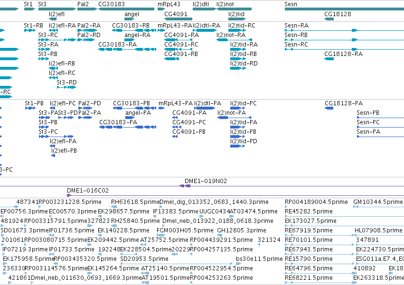404x285 pixels.
Task: Select transcript Sesn-RA
Action: [x=296, y=26]
